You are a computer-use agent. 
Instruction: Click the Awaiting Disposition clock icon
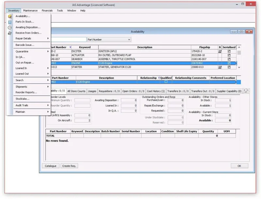click(10, 27)
